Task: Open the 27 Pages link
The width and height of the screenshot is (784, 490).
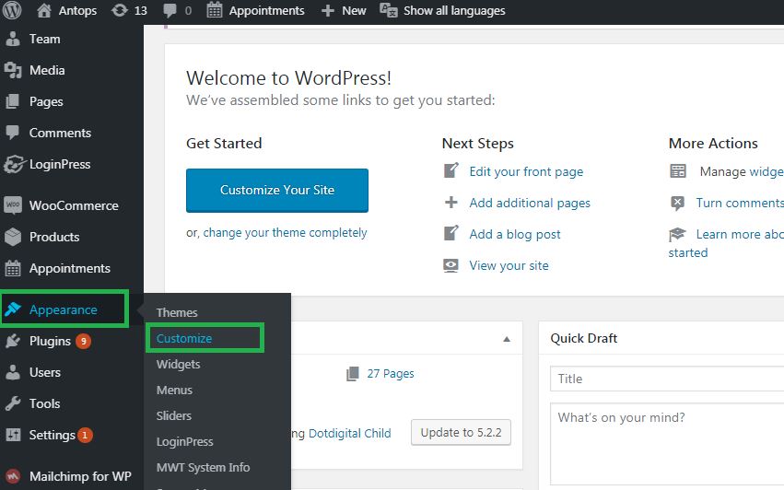Action: click(390, 374)
